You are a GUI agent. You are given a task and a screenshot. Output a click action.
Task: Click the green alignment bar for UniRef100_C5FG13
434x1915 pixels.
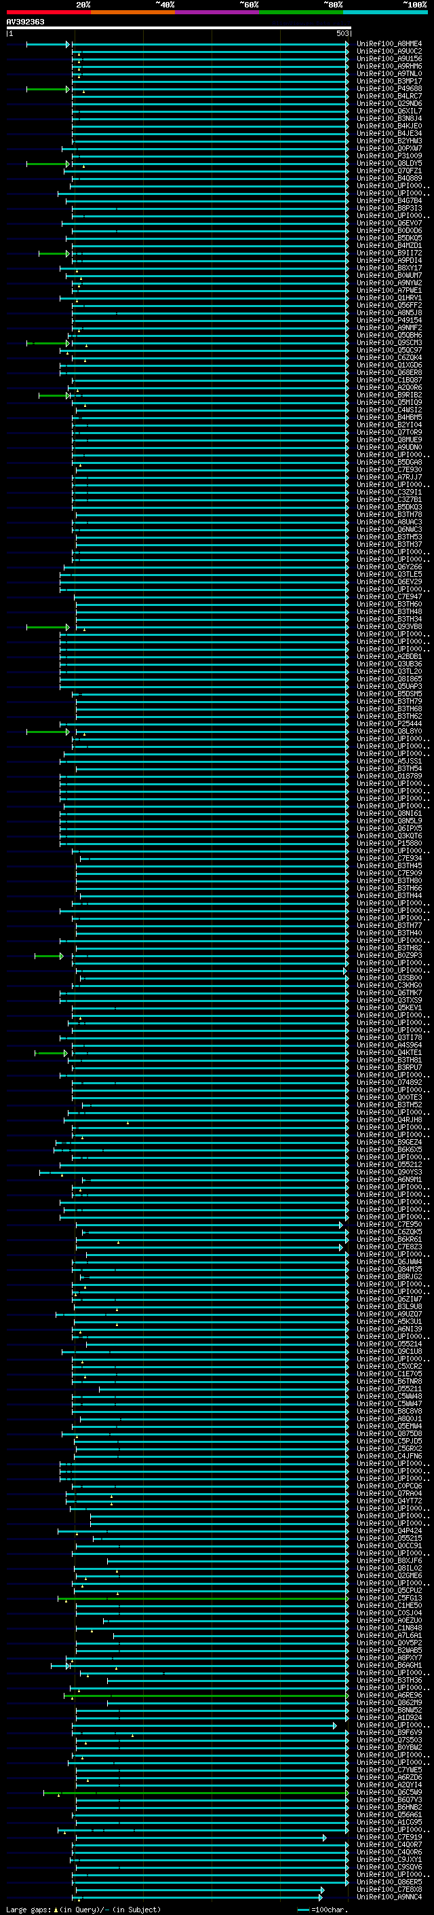[x=203, y=1598]
